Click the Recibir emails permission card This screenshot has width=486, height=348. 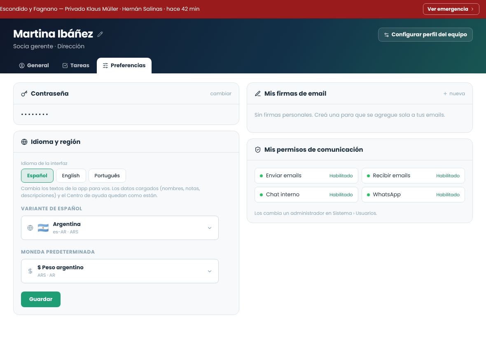(413, 176)
